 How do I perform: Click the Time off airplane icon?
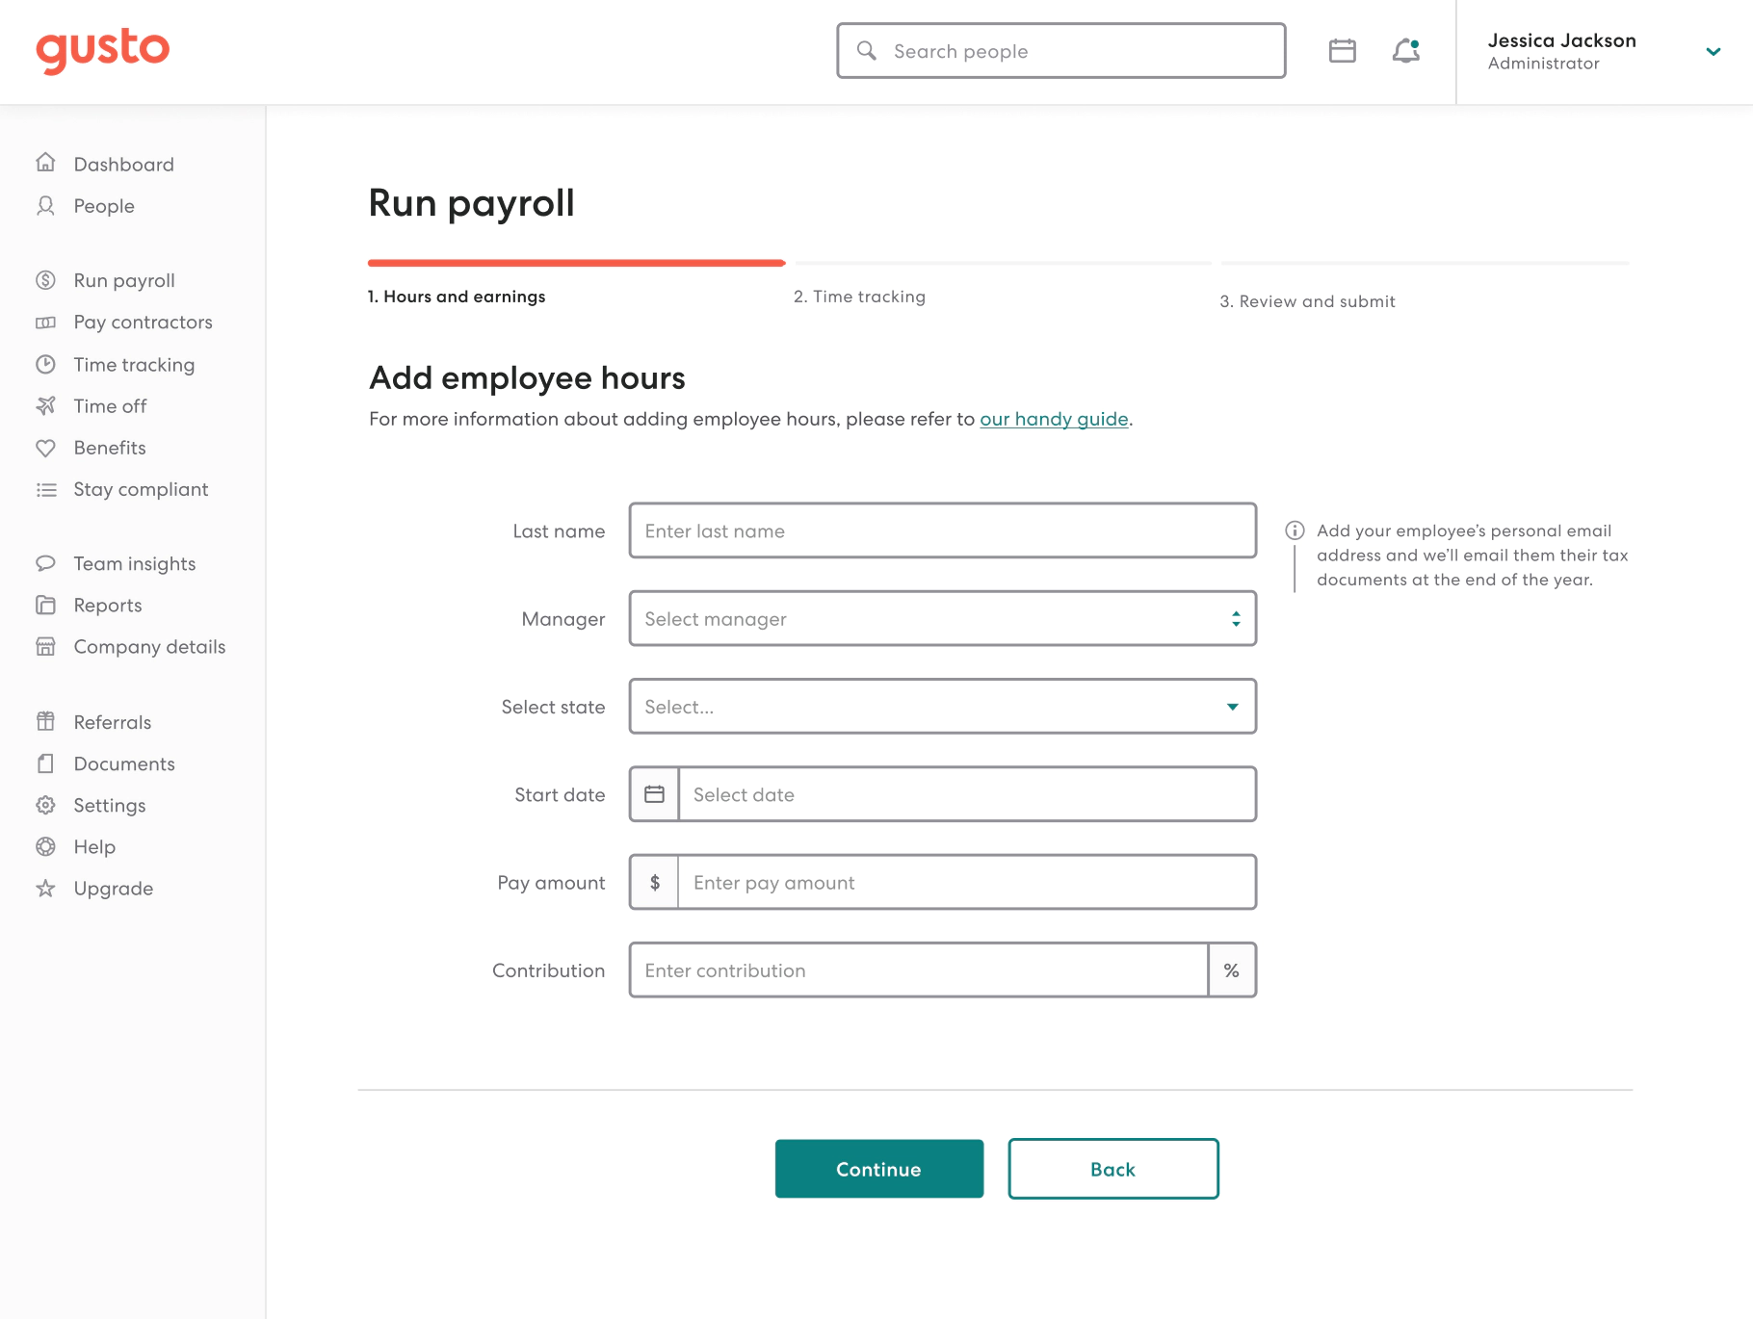[45, 406]
